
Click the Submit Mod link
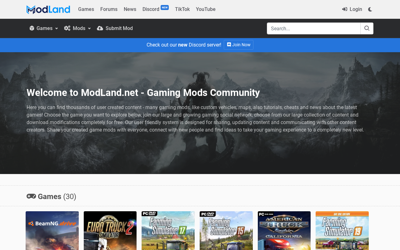[115, 28]
